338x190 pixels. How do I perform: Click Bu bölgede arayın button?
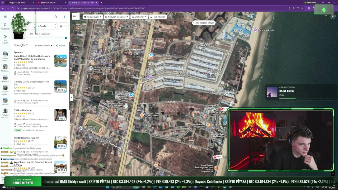click(204, 23)
